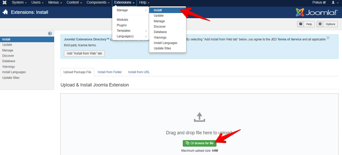
Task: Open the Content menu
Action: pos(74,2)
